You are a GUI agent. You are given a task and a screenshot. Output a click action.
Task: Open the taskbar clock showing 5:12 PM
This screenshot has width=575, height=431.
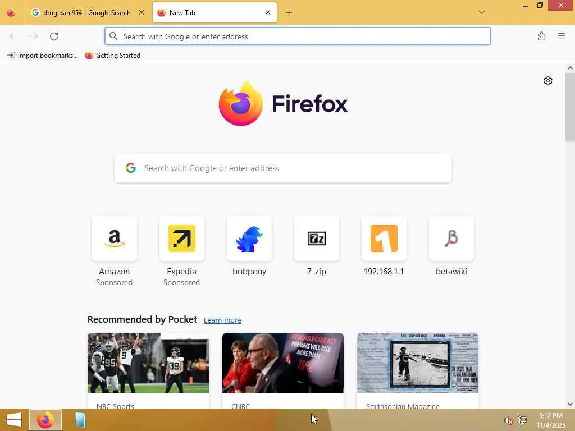click(551, 420)
